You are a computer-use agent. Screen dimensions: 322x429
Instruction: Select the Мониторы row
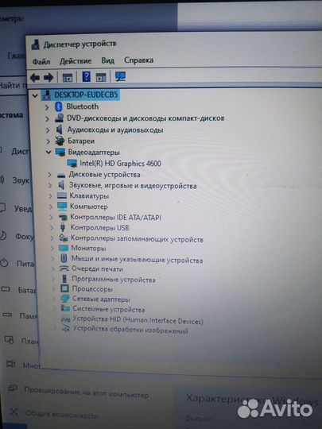coord(88,248)
